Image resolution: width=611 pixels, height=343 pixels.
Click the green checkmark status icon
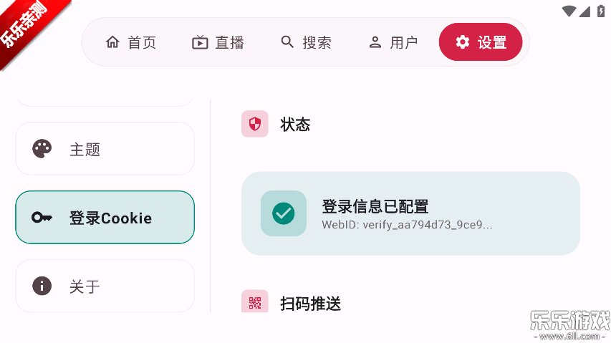tap(283, 213)
